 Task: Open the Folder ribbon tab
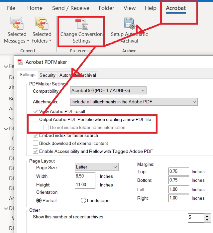point(106,8)
